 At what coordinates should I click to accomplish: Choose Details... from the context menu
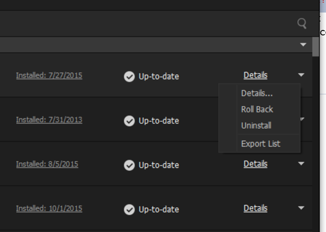coord(257,93)
